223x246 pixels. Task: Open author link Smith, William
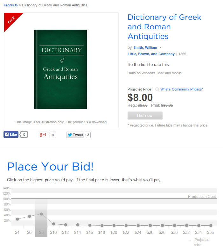click(x=145, y=47)
